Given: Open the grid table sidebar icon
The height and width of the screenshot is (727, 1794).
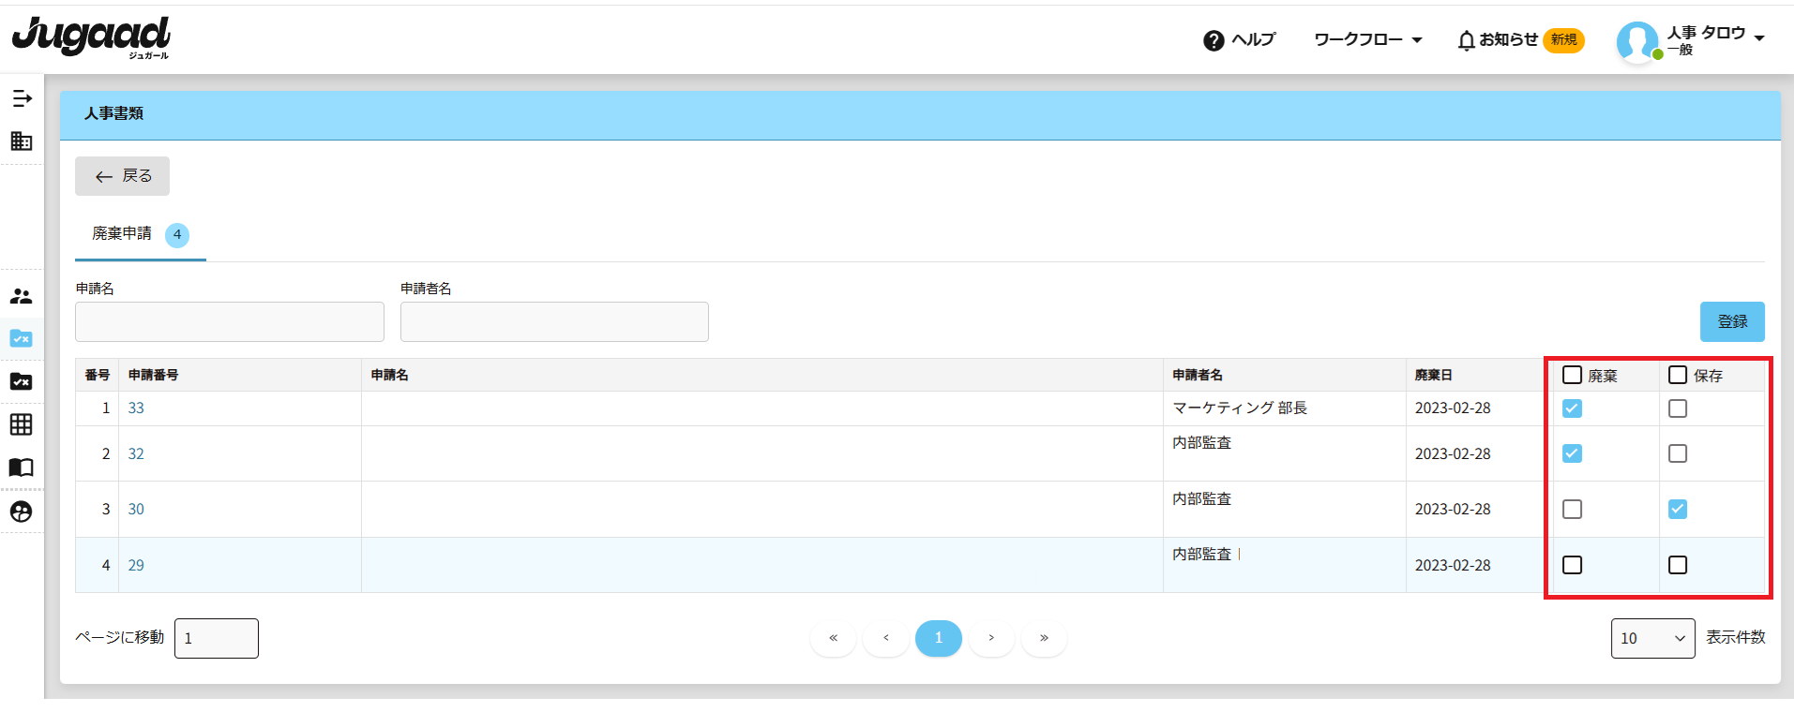Looking at the screenshot, I should (x=22, y=424).
